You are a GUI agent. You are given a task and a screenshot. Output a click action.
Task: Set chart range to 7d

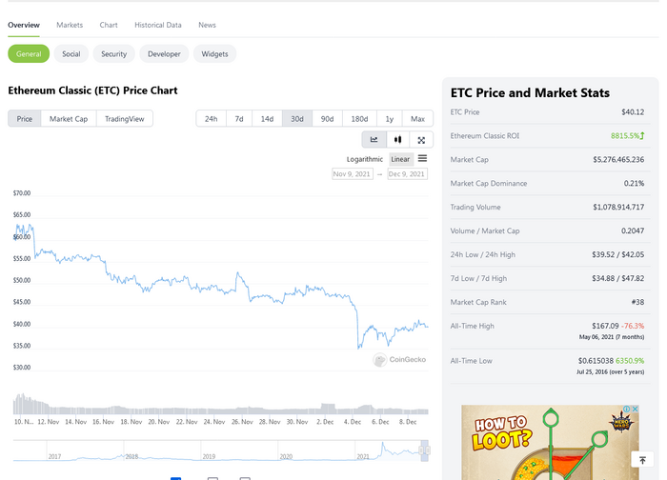pyautogui.click(x=239, y=119)
